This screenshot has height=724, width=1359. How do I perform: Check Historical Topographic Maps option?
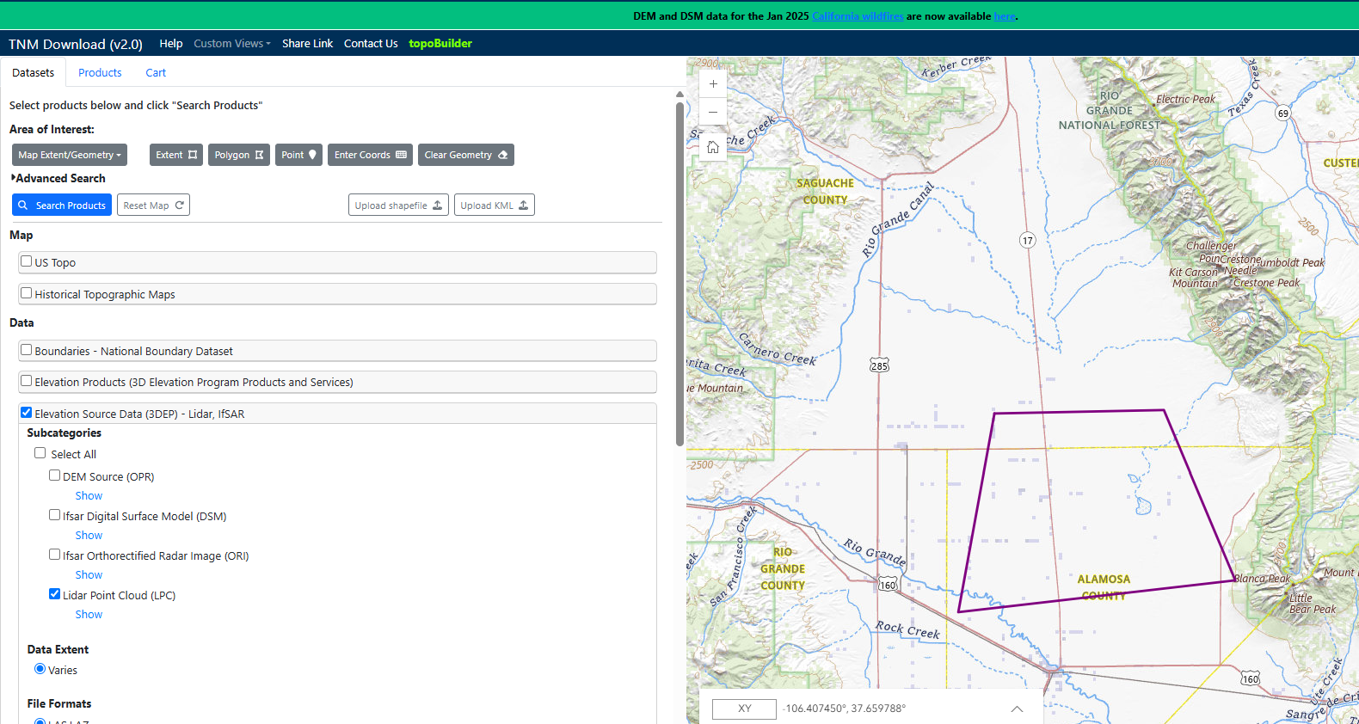(x=27, y=293)
